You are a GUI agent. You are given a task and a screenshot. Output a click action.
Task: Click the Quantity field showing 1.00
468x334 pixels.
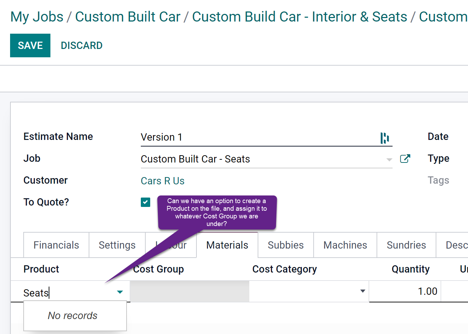click(x=405, y=291)
